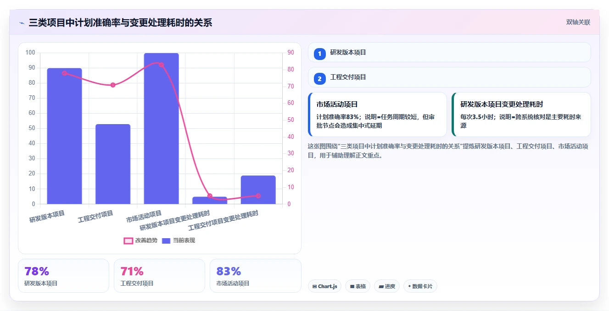Viewport: 609px width, 311px height.
Task: Toggle the 改善趋势 legend item
Action: pyautogui.click(x=140, y=240)
